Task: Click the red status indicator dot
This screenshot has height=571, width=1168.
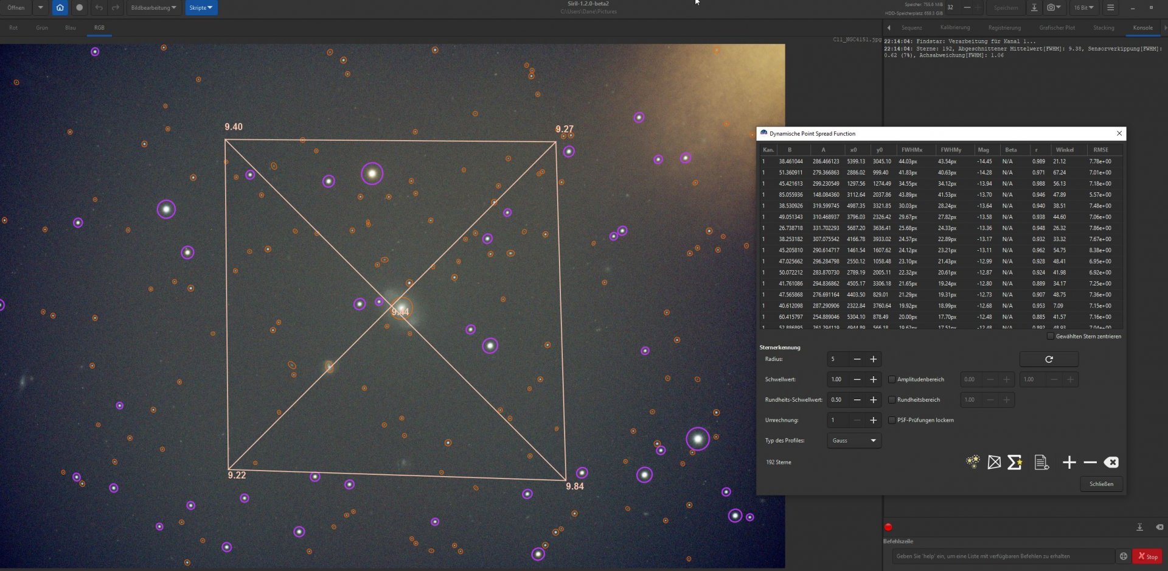Action: [888, 527]
